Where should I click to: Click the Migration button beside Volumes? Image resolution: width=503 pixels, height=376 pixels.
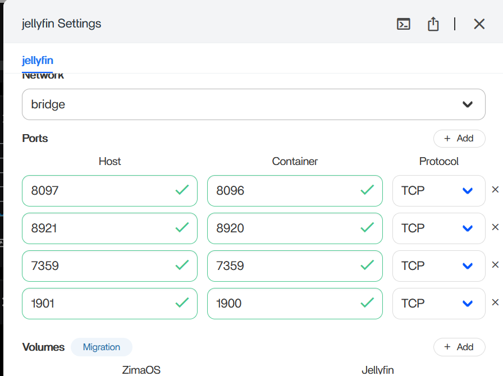pyautogui.click(x=102, y=347)
